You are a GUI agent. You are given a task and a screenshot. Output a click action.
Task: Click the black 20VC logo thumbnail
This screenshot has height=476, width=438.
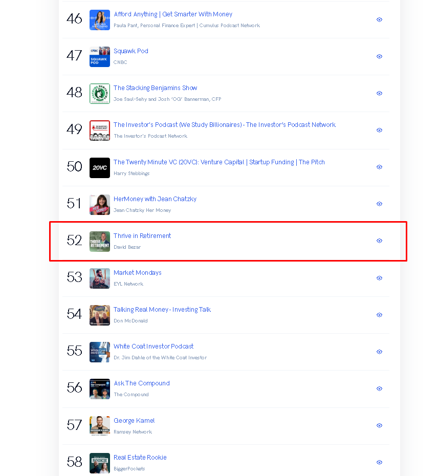click(100, 167)
